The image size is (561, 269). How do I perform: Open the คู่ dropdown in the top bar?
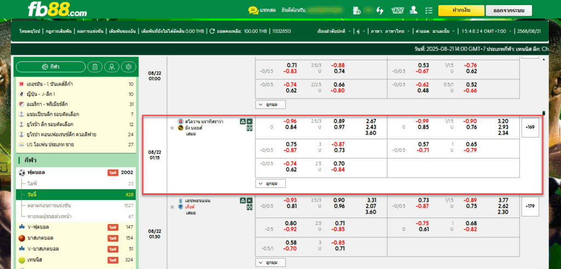click(x=361, y=31)
